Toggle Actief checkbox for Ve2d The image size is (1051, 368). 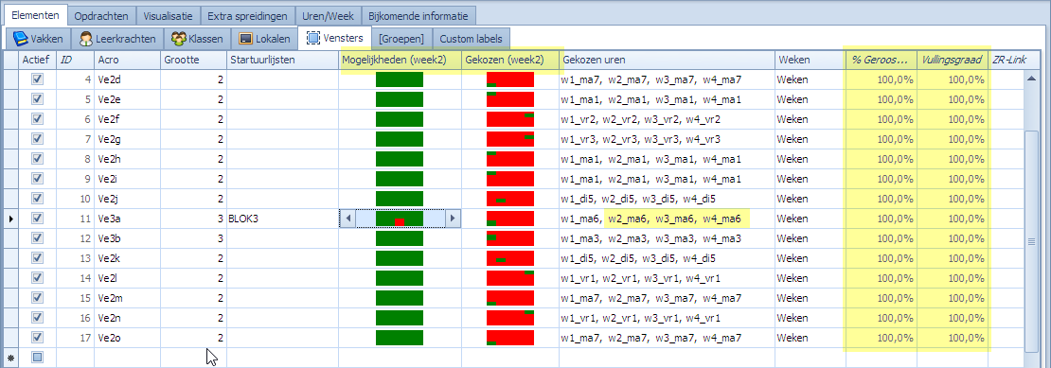point(38,79)
